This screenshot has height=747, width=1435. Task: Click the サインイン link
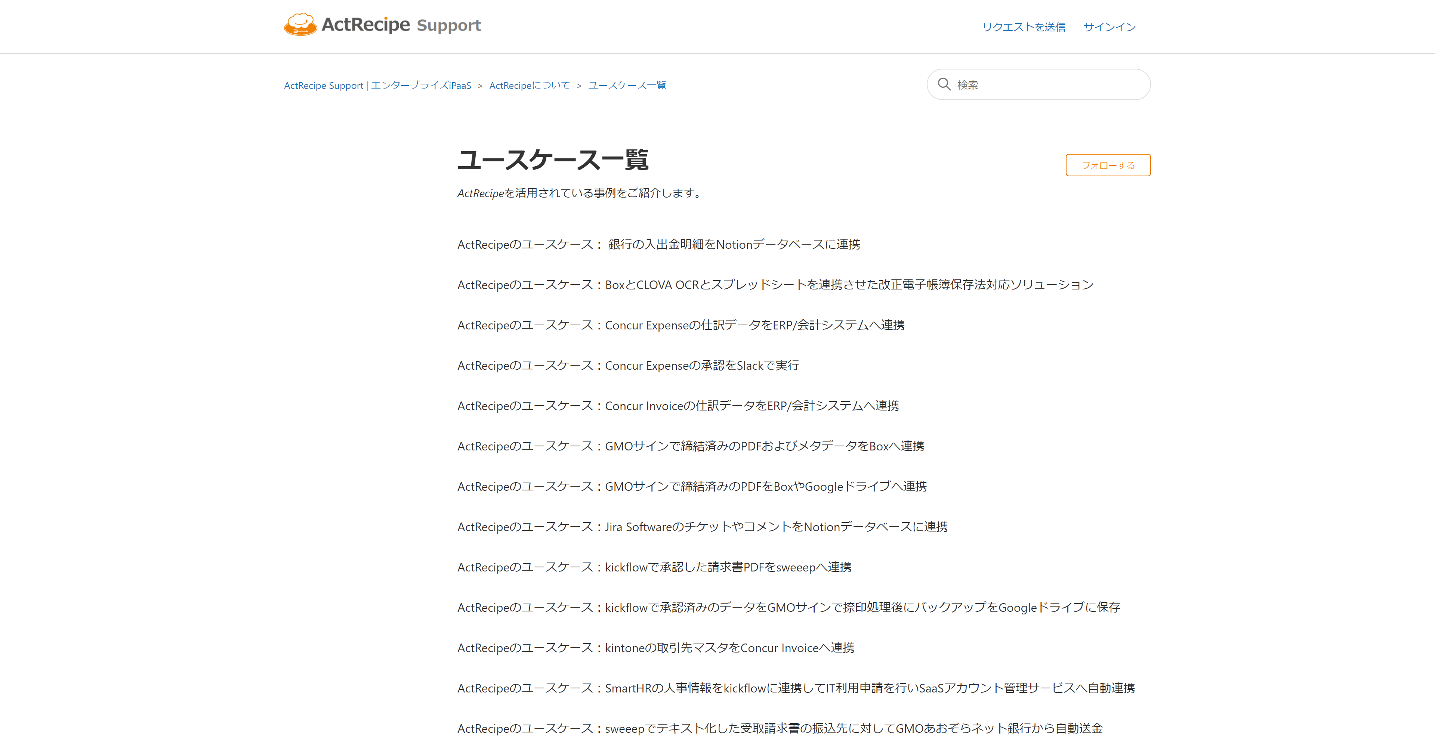pos(1109,27)
